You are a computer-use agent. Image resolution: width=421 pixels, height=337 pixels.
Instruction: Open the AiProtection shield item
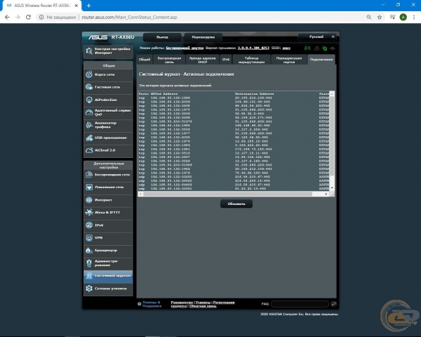coord(108,100)
